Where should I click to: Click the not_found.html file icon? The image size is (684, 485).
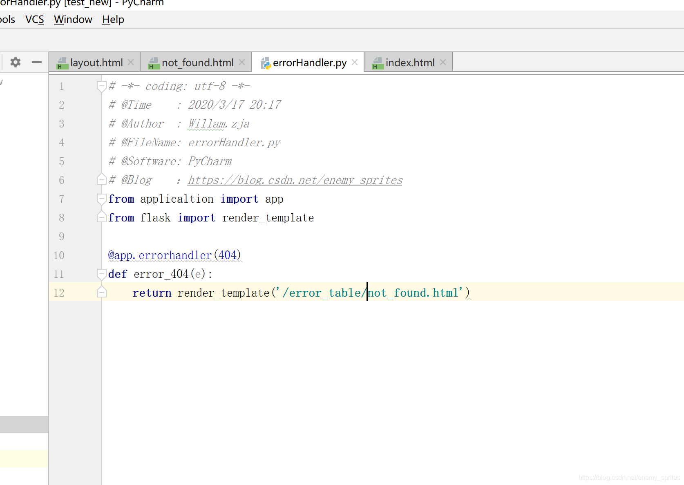tap(154, 63)
